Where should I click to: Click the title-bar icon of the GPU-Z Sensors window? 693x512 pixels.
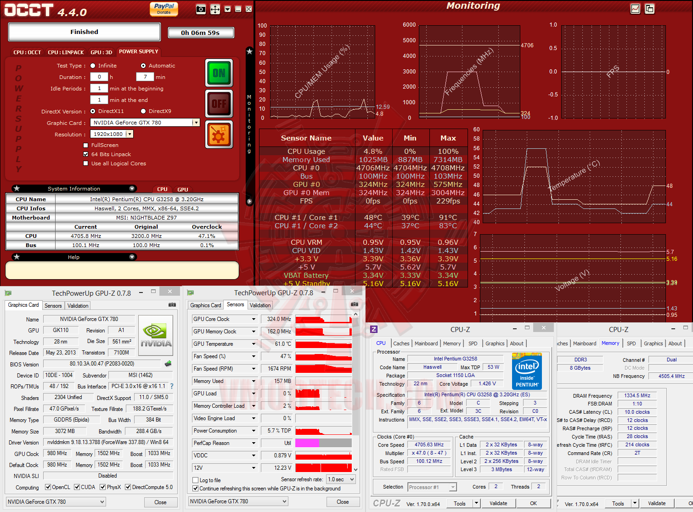point(191,293)
